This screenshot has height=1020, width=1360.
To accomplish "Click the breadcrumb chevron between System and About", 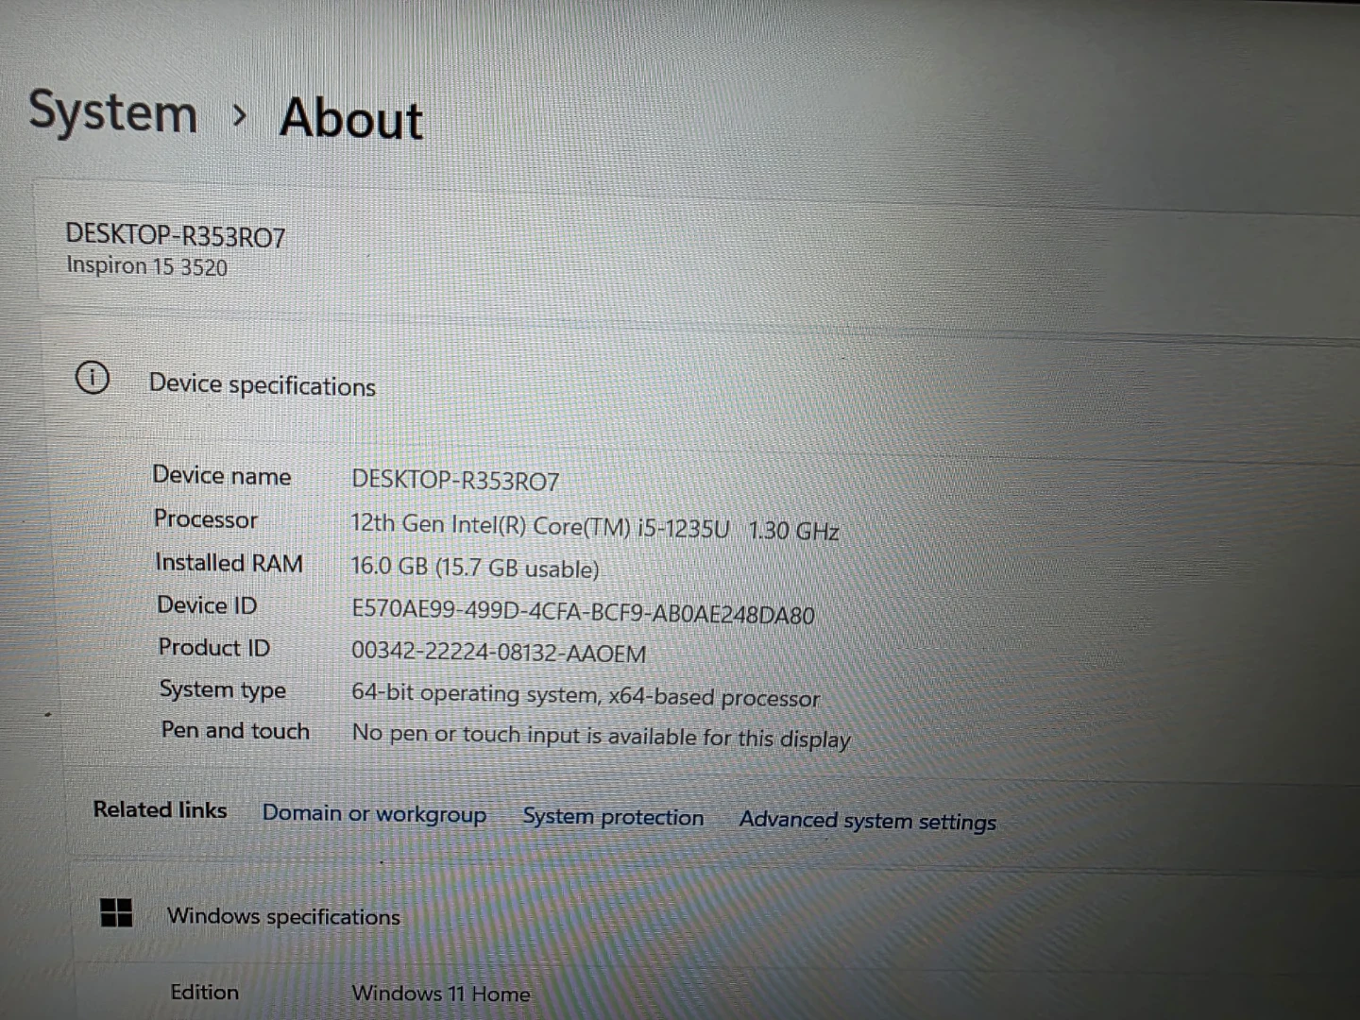I will click(240, 116).
